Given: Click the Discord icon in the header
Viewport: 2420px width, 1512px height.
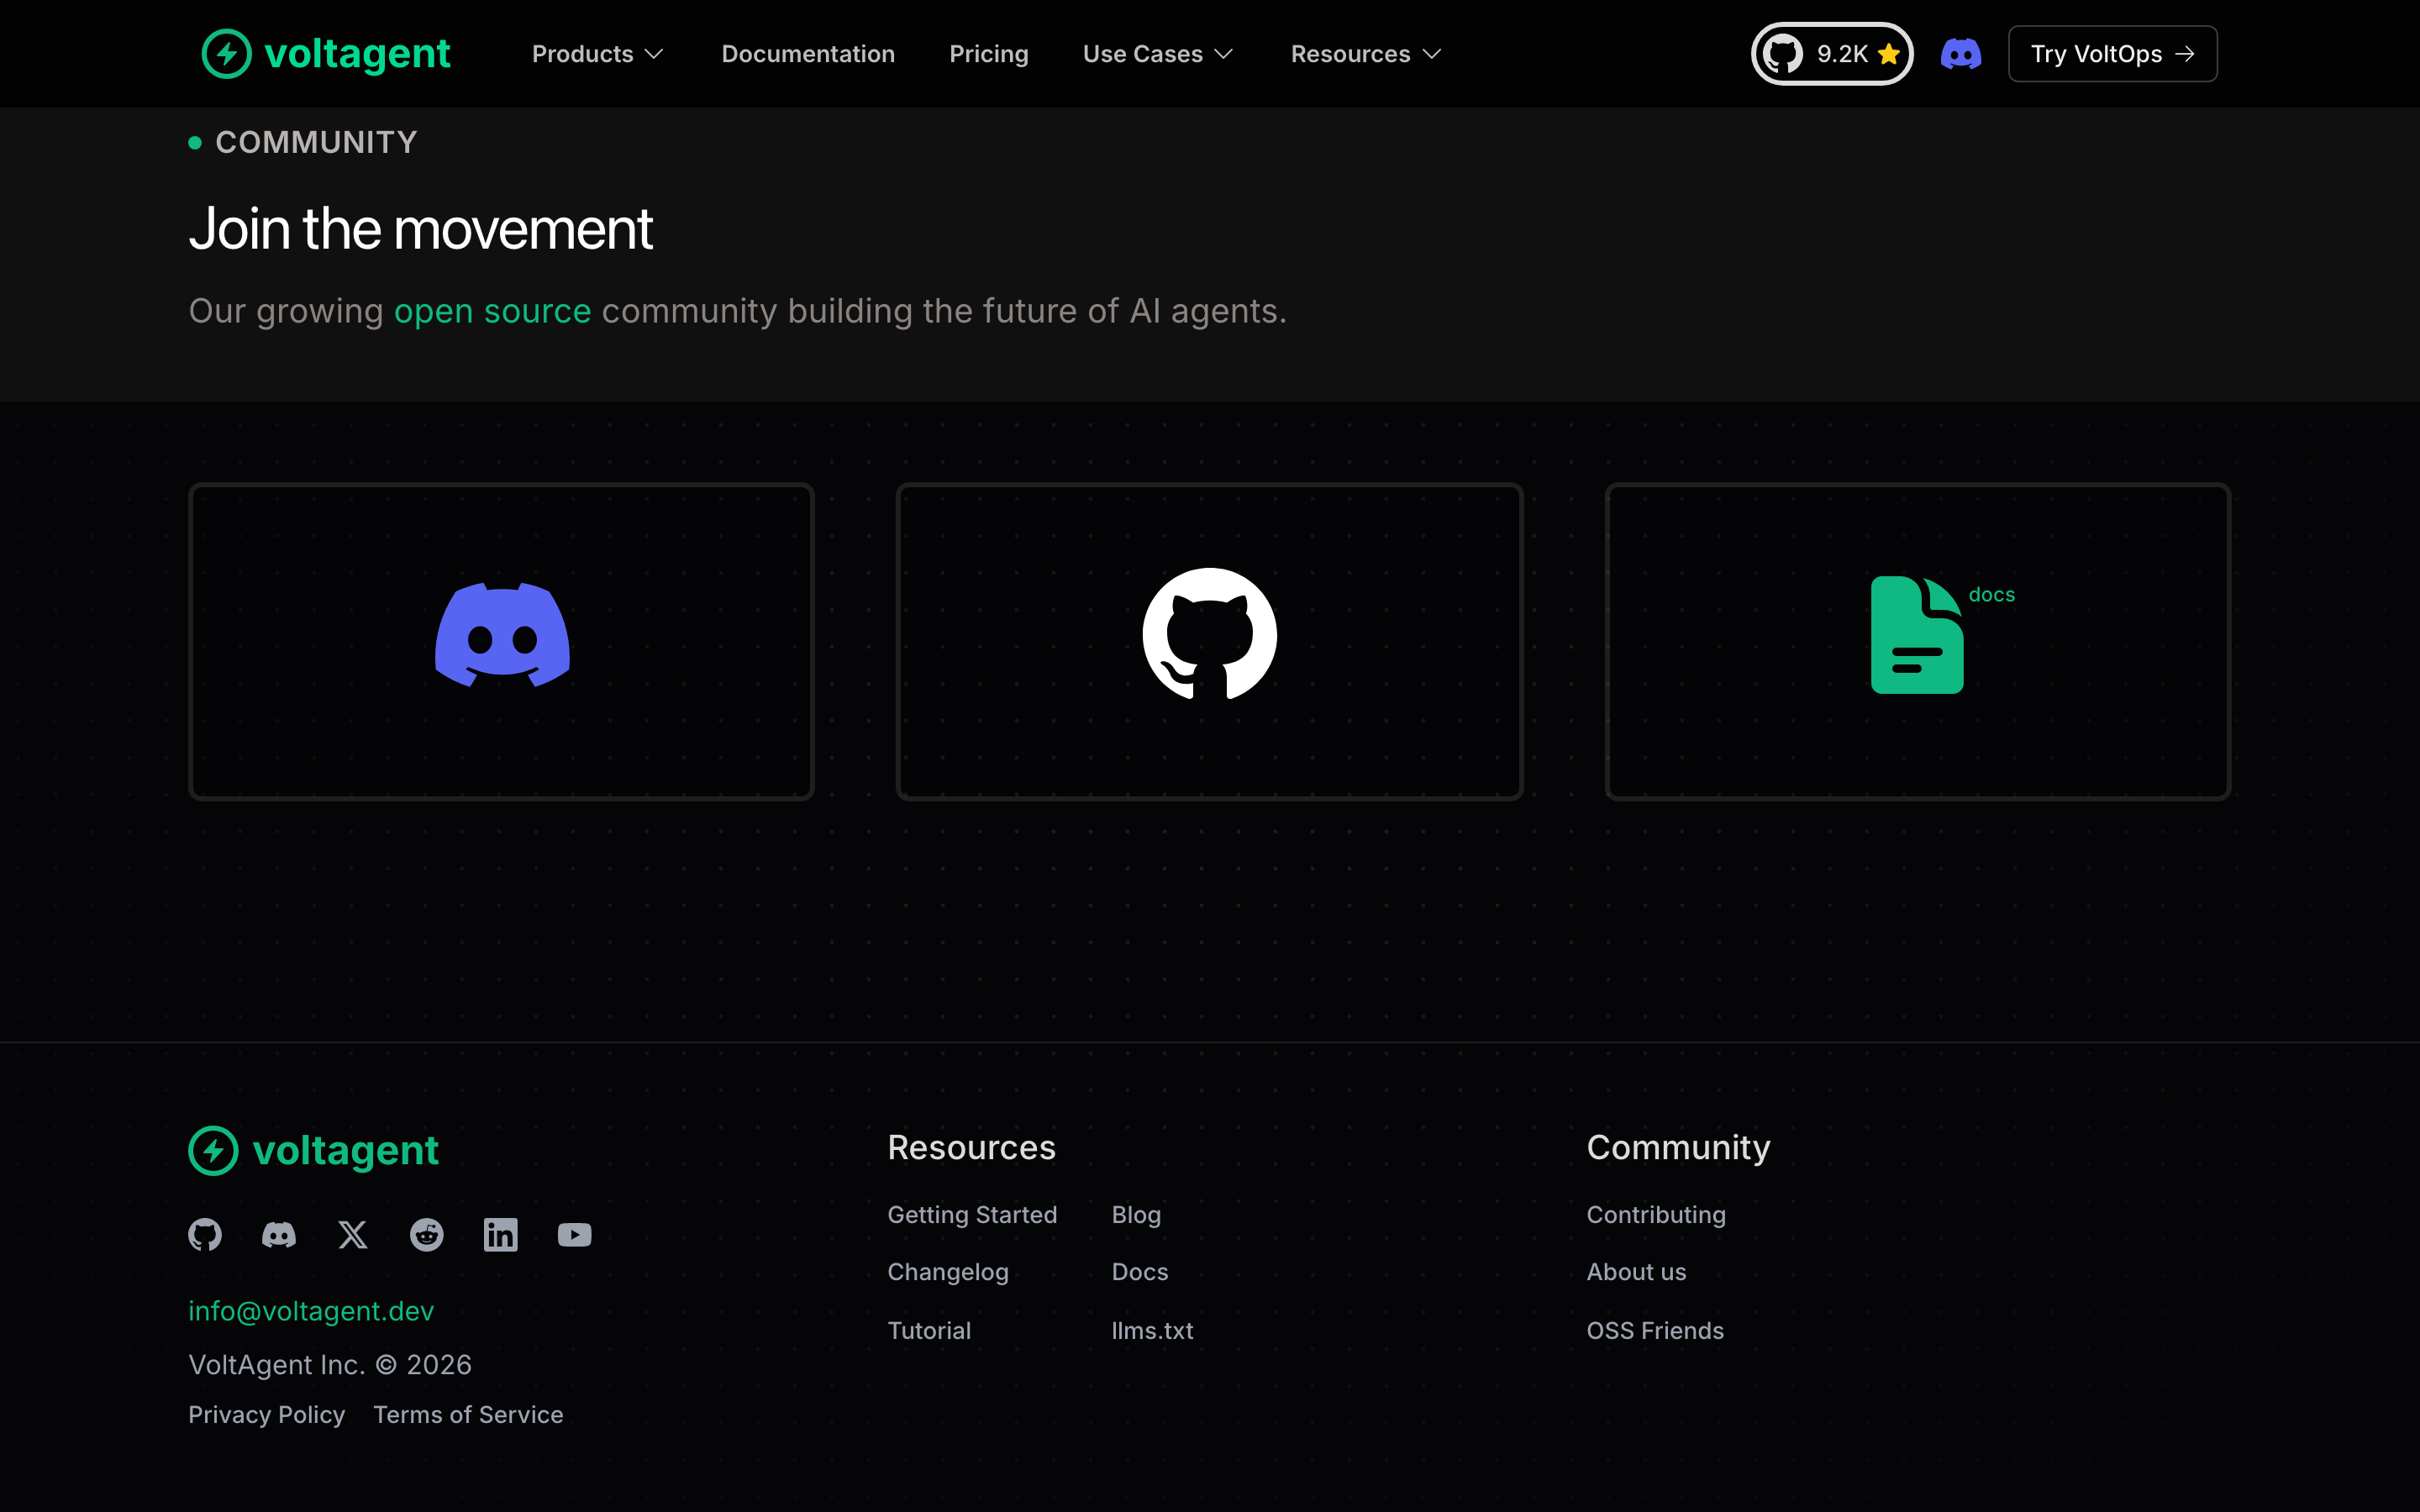Looking at the screenshot, I should [1961, 54].
